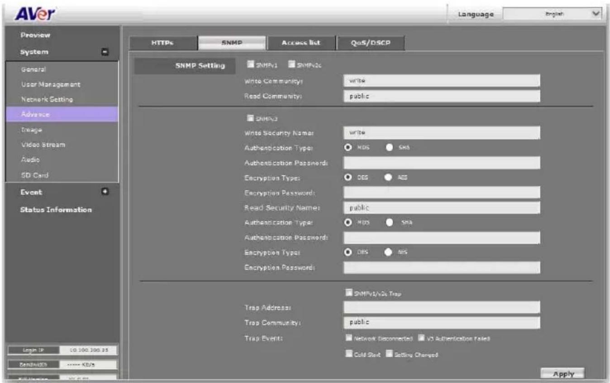
Task: Click the Read Community field
Action: coord(442,96)
